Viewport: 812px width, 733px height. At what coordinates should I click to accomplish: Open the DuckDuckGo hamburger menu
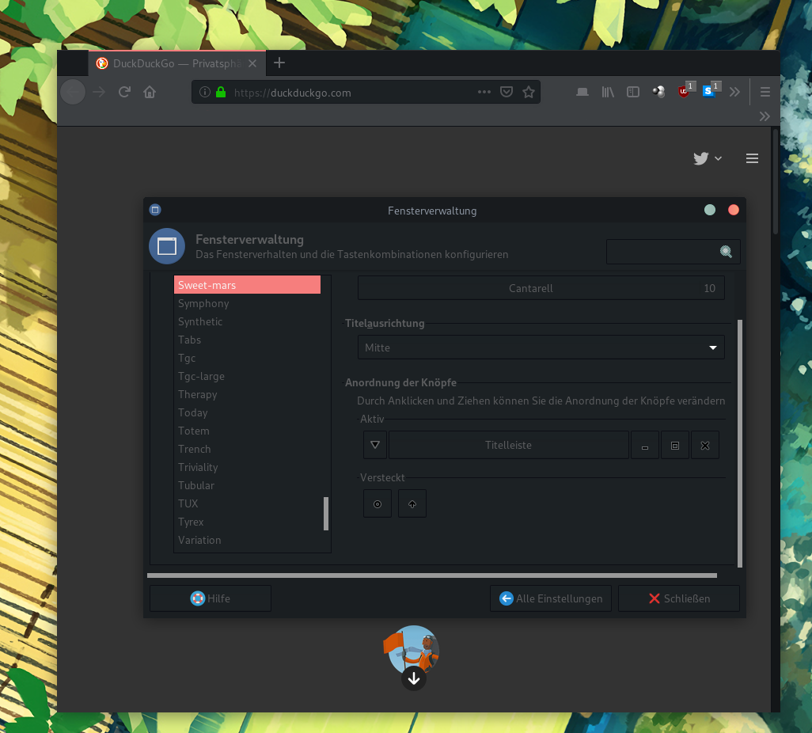[x=752, y=158]
